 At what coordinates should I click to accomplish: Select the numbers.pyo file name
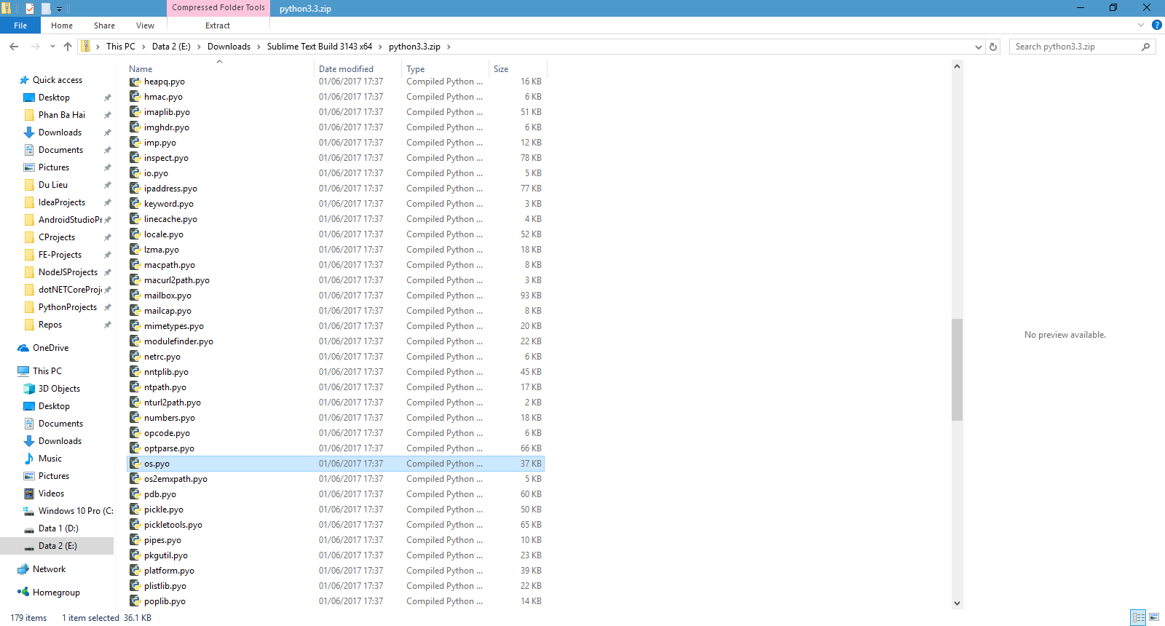pos(170,418)
